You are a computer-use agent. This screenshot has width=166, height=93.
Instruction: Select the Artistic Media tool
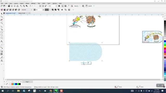[x=2, y=29]
